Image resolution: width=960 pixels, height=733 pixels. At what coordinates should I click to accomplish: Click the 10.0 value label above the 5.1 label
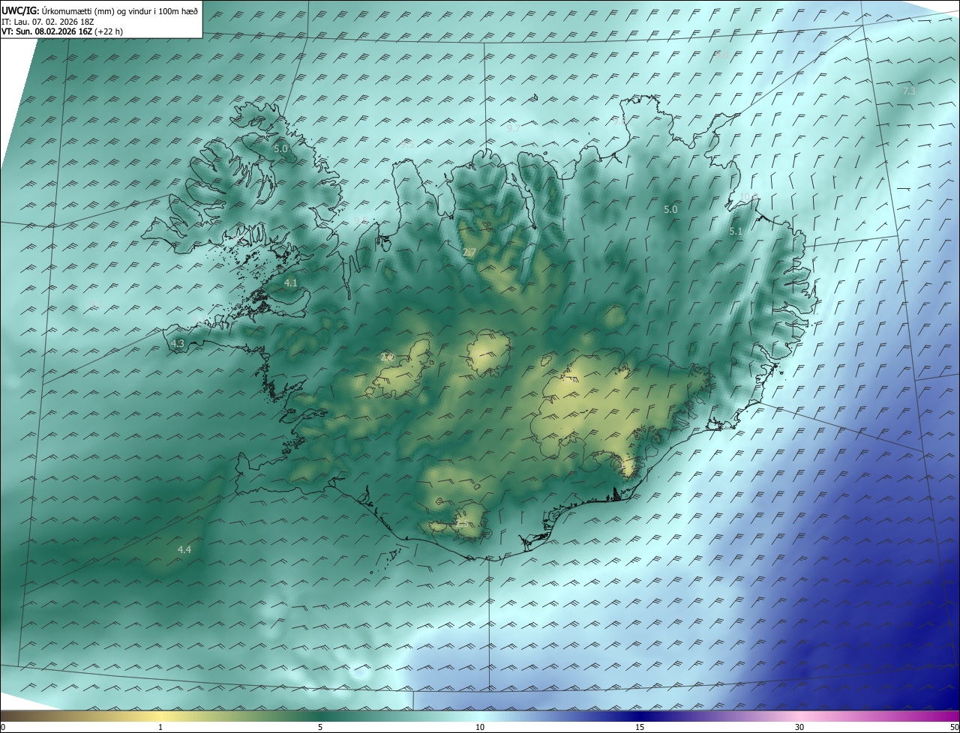pos(748,197)
